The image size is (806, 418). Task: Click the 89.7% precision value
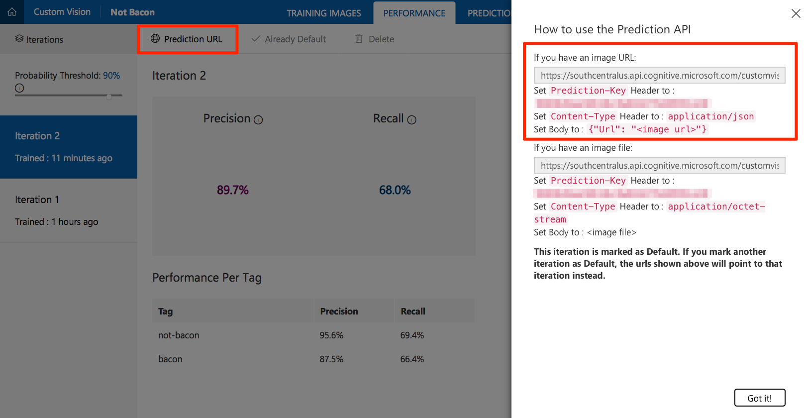pos(233,190)
